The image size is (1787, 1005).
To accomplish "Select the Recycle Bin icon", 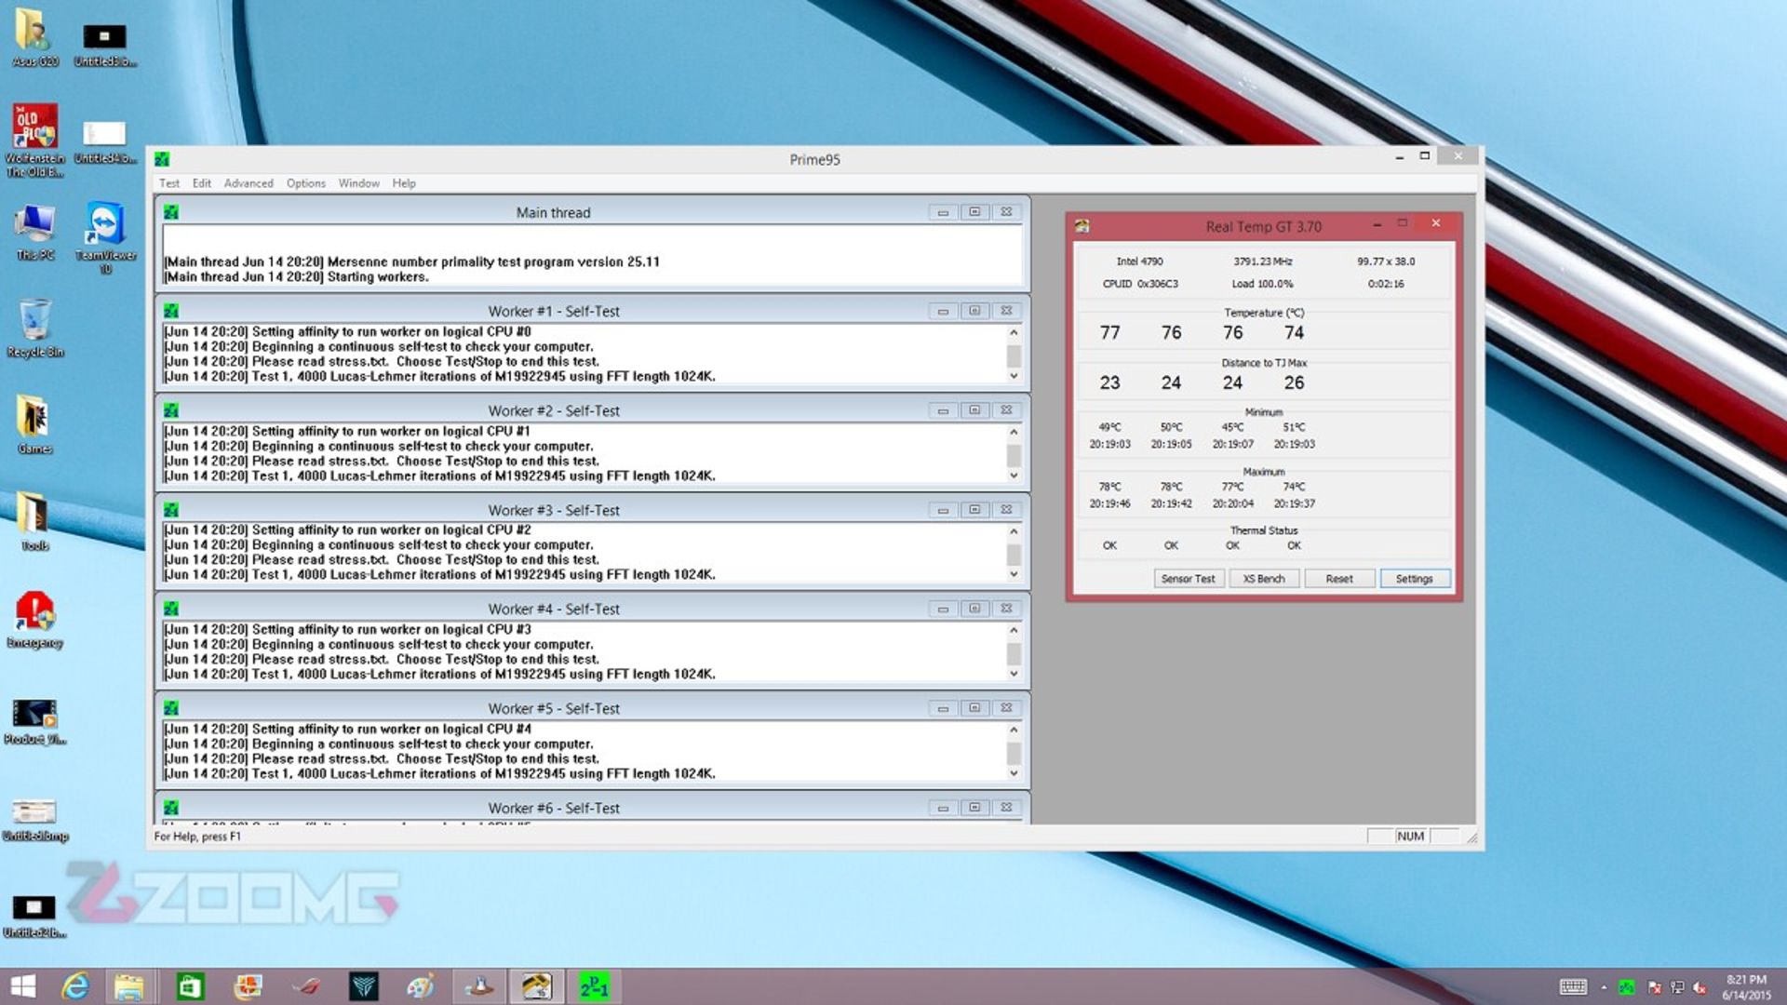I will [x=34, y=328].
